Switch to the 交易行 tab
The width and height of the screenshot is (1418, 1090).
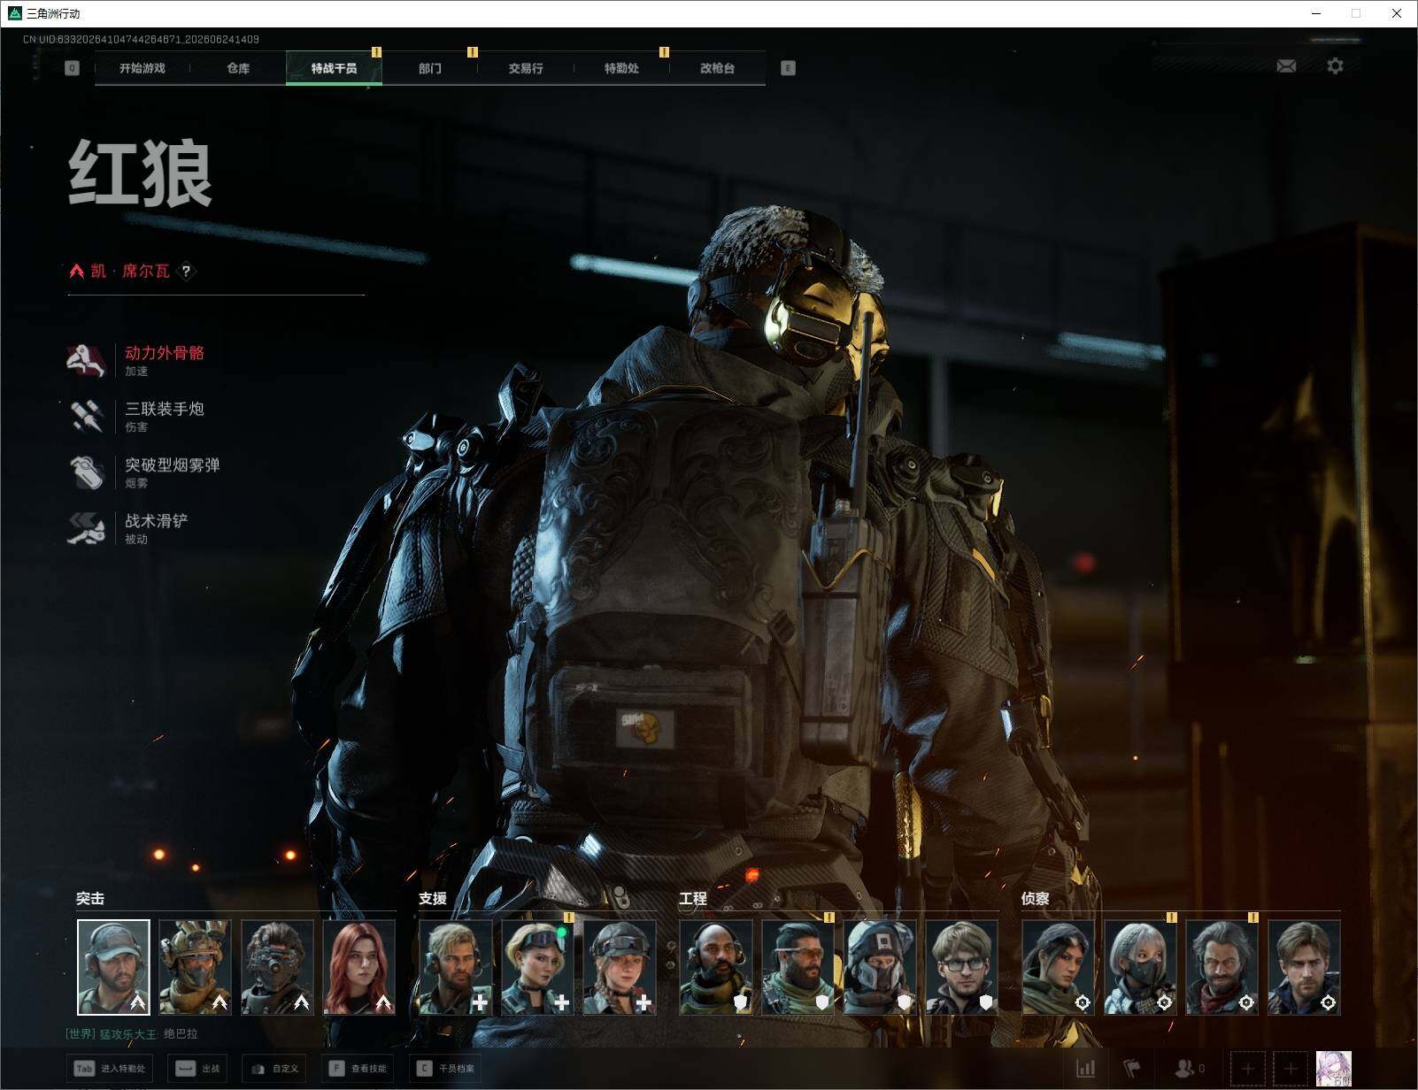526,68
